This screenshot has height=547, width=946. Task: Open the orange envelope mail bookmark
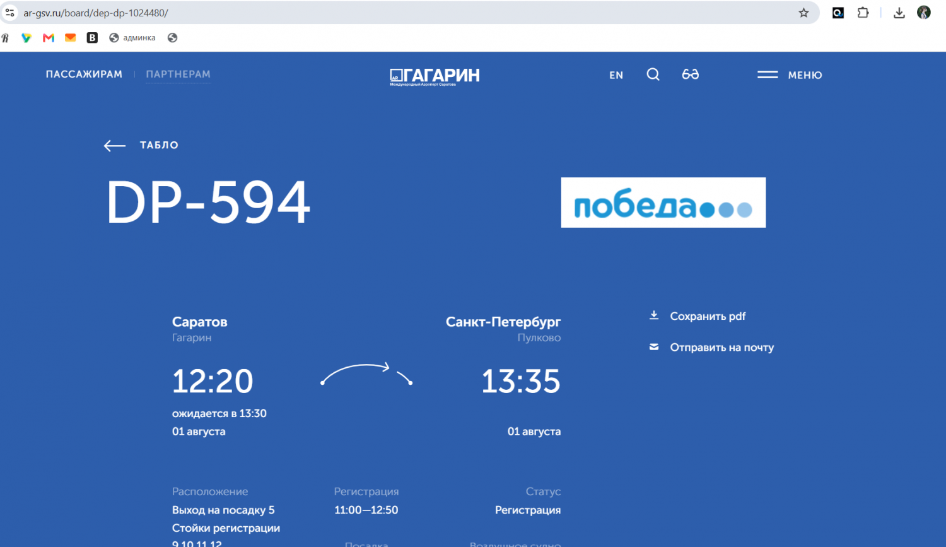click(x=71, y=38)
